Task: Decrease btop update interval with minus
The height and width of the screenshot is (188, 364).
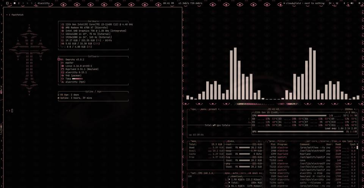Action: point(343,109)
